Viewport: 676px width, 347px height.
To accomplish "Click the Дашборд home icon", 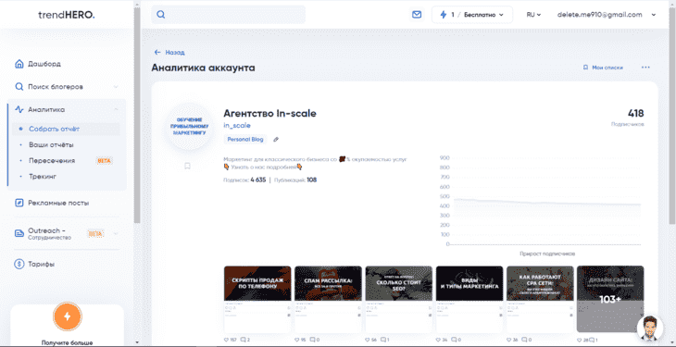I will pyautogui.click(x=19, y=64).
